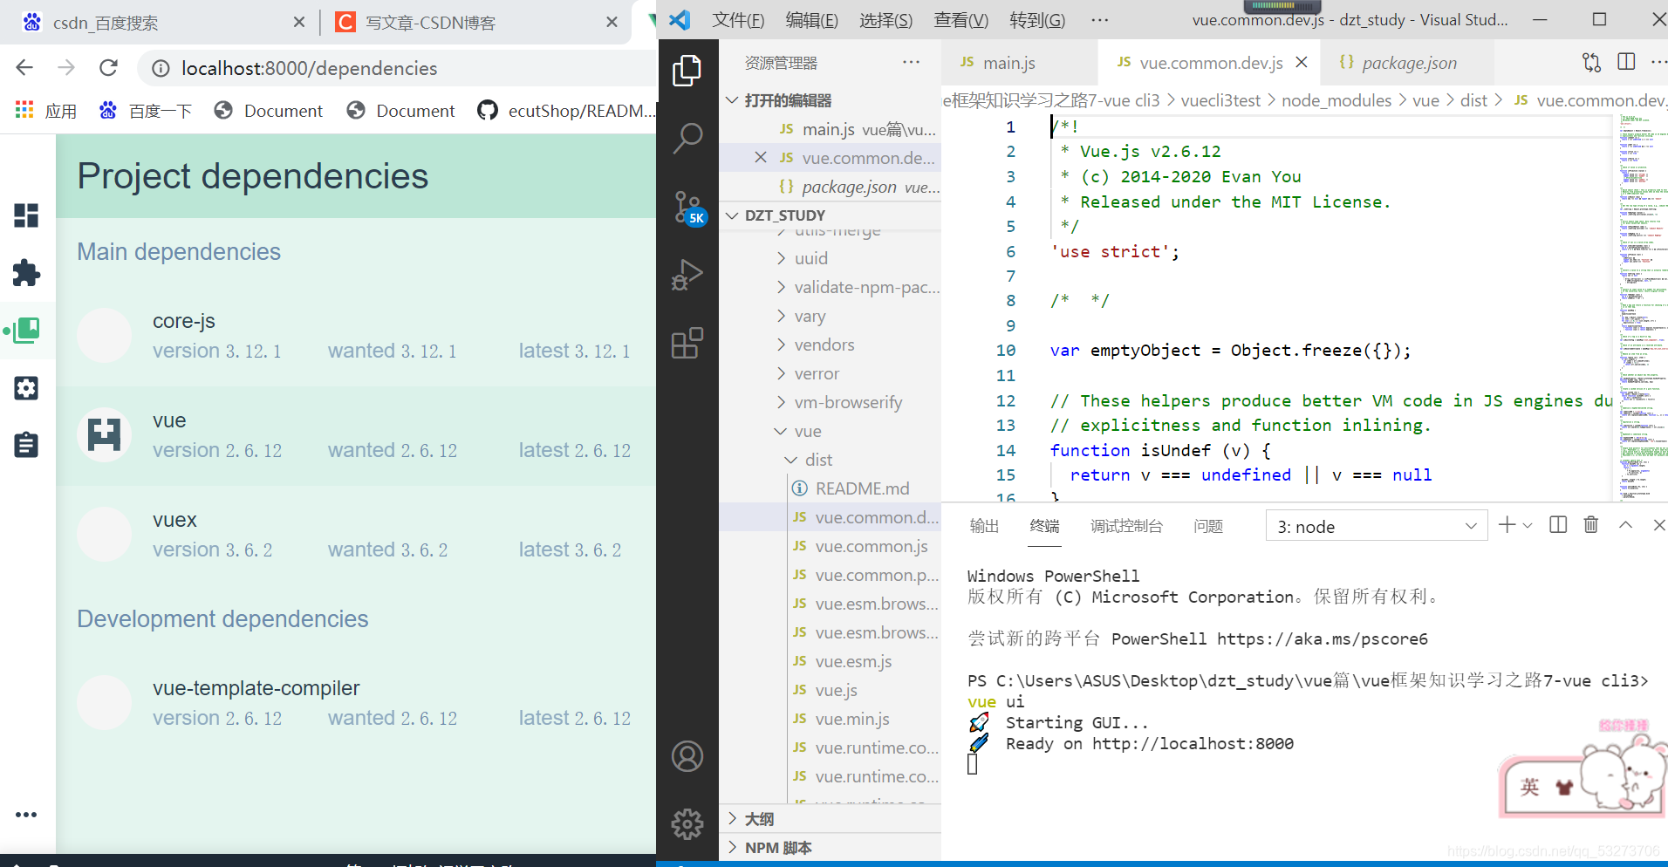Click the browser address bar
This screenshot has width=1668, height=867.
click(x=397, y=68)
